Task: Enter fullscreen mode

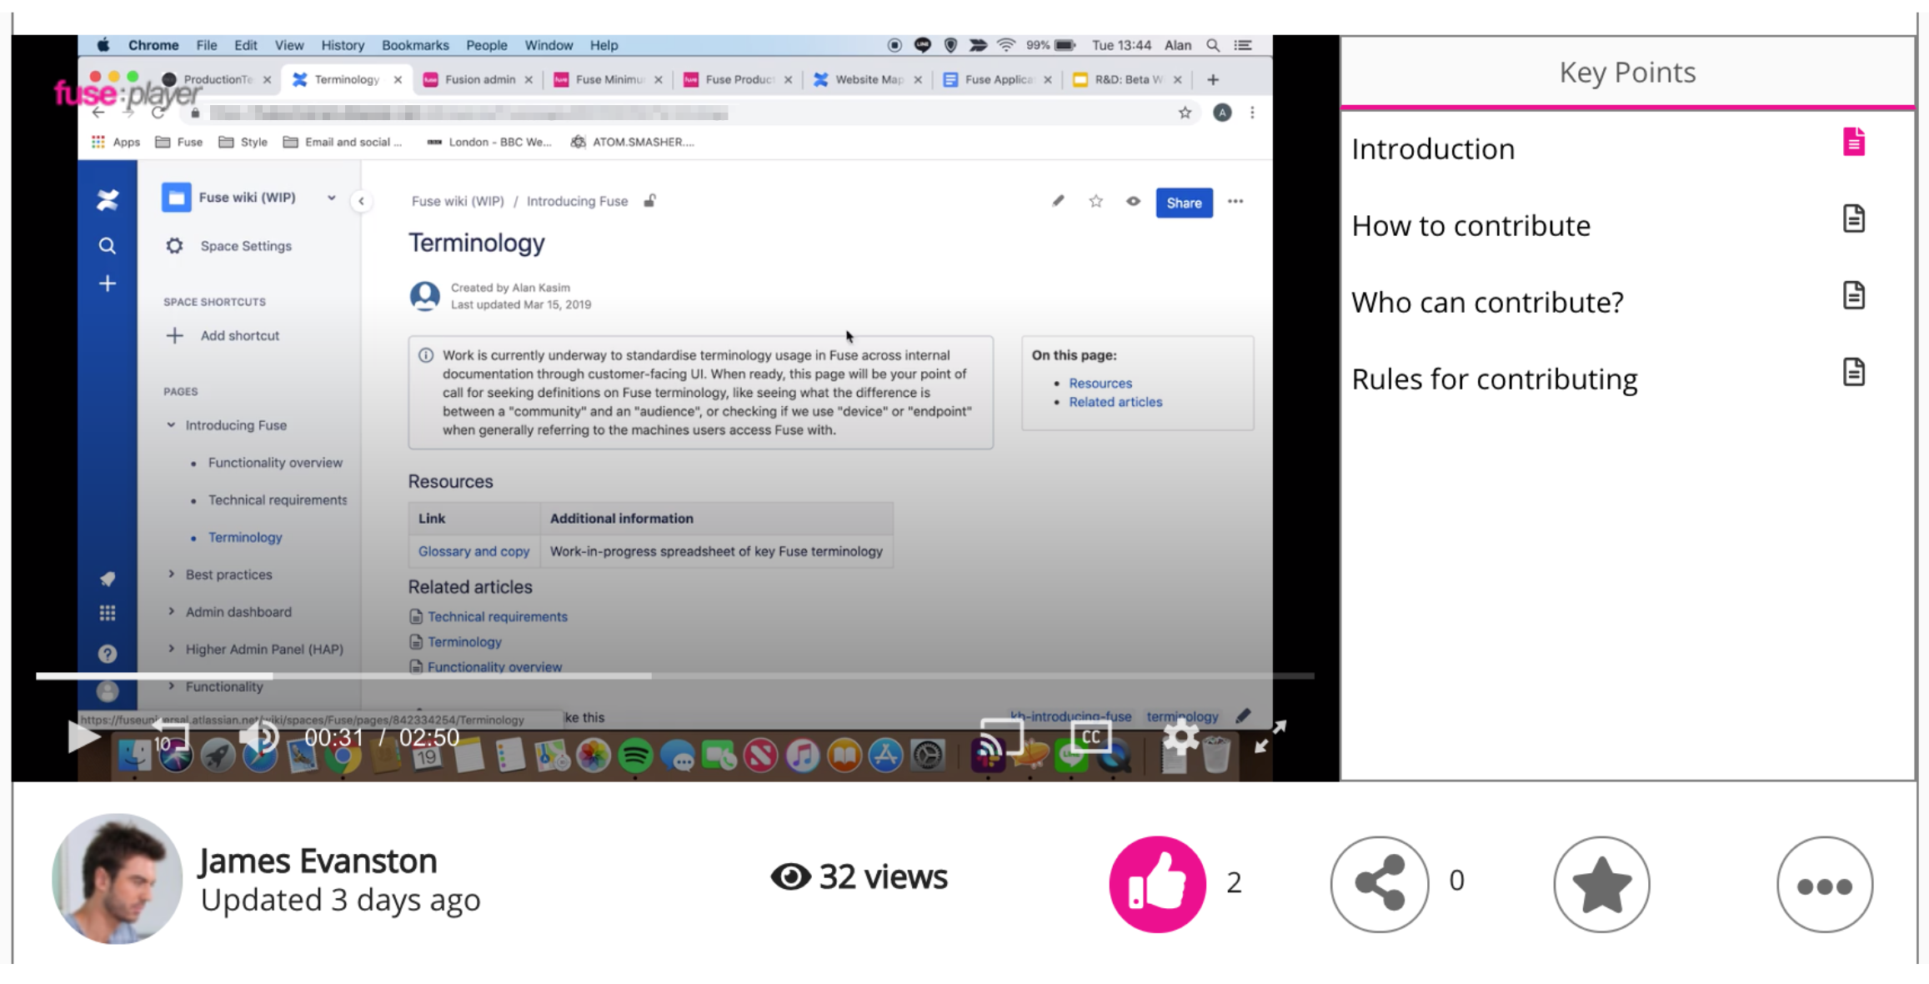Action: point(1270,737)
